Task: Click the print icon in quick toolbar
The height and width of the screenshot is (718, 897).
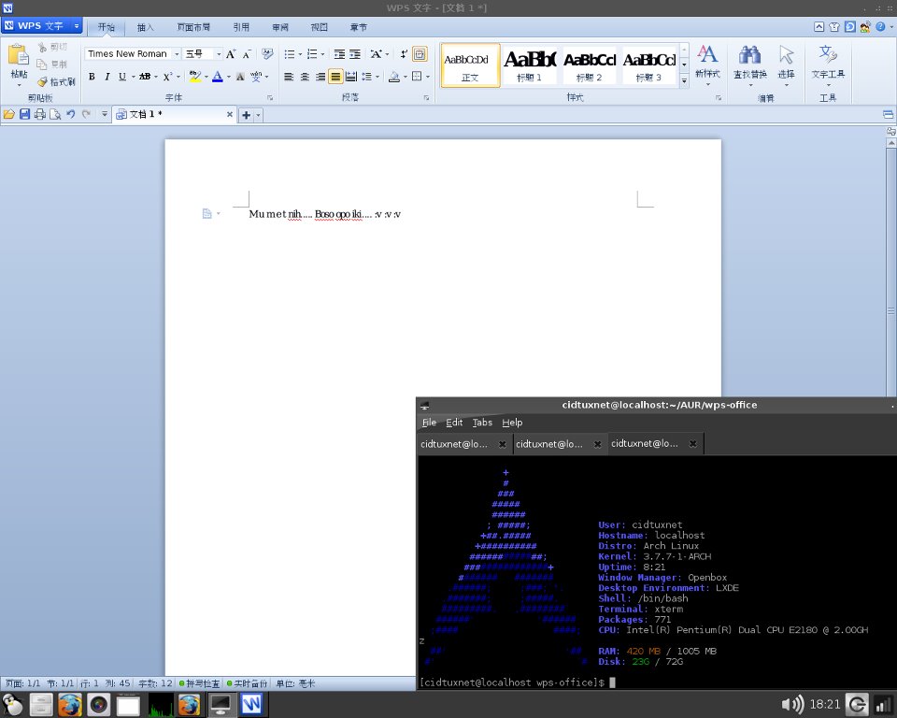Action: pos(40,114)
